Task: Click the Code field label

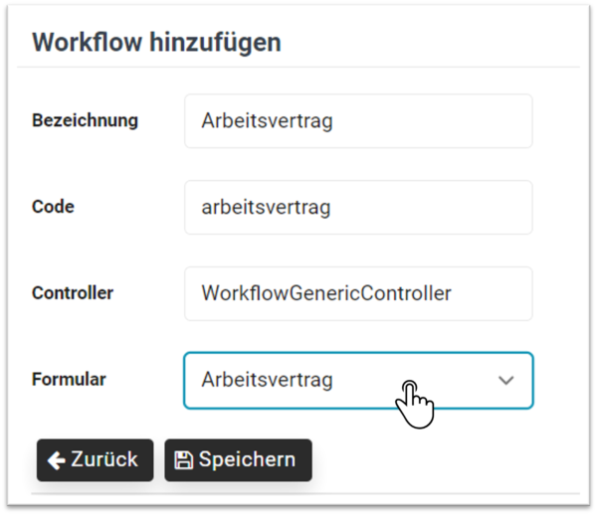Action: click(x=53, y=207)
